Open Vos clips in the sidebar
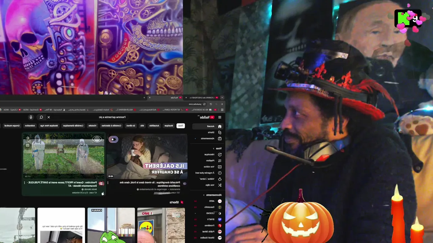This screenshot has width=433, height=243. (x=207, y=185)
